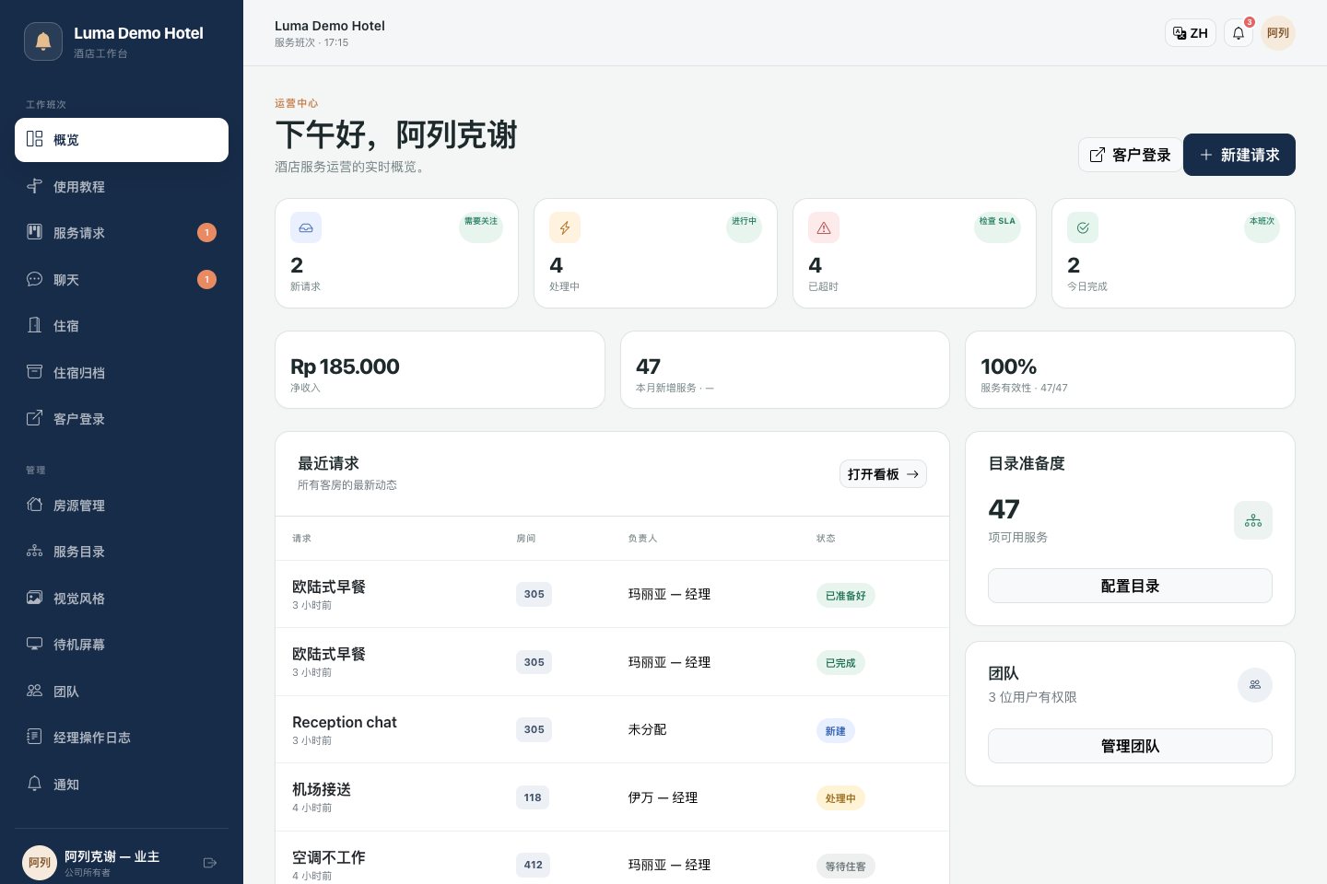
Task: Click the logout icon beside 阿列克谢 — 业主
Action: pos(210,863)
